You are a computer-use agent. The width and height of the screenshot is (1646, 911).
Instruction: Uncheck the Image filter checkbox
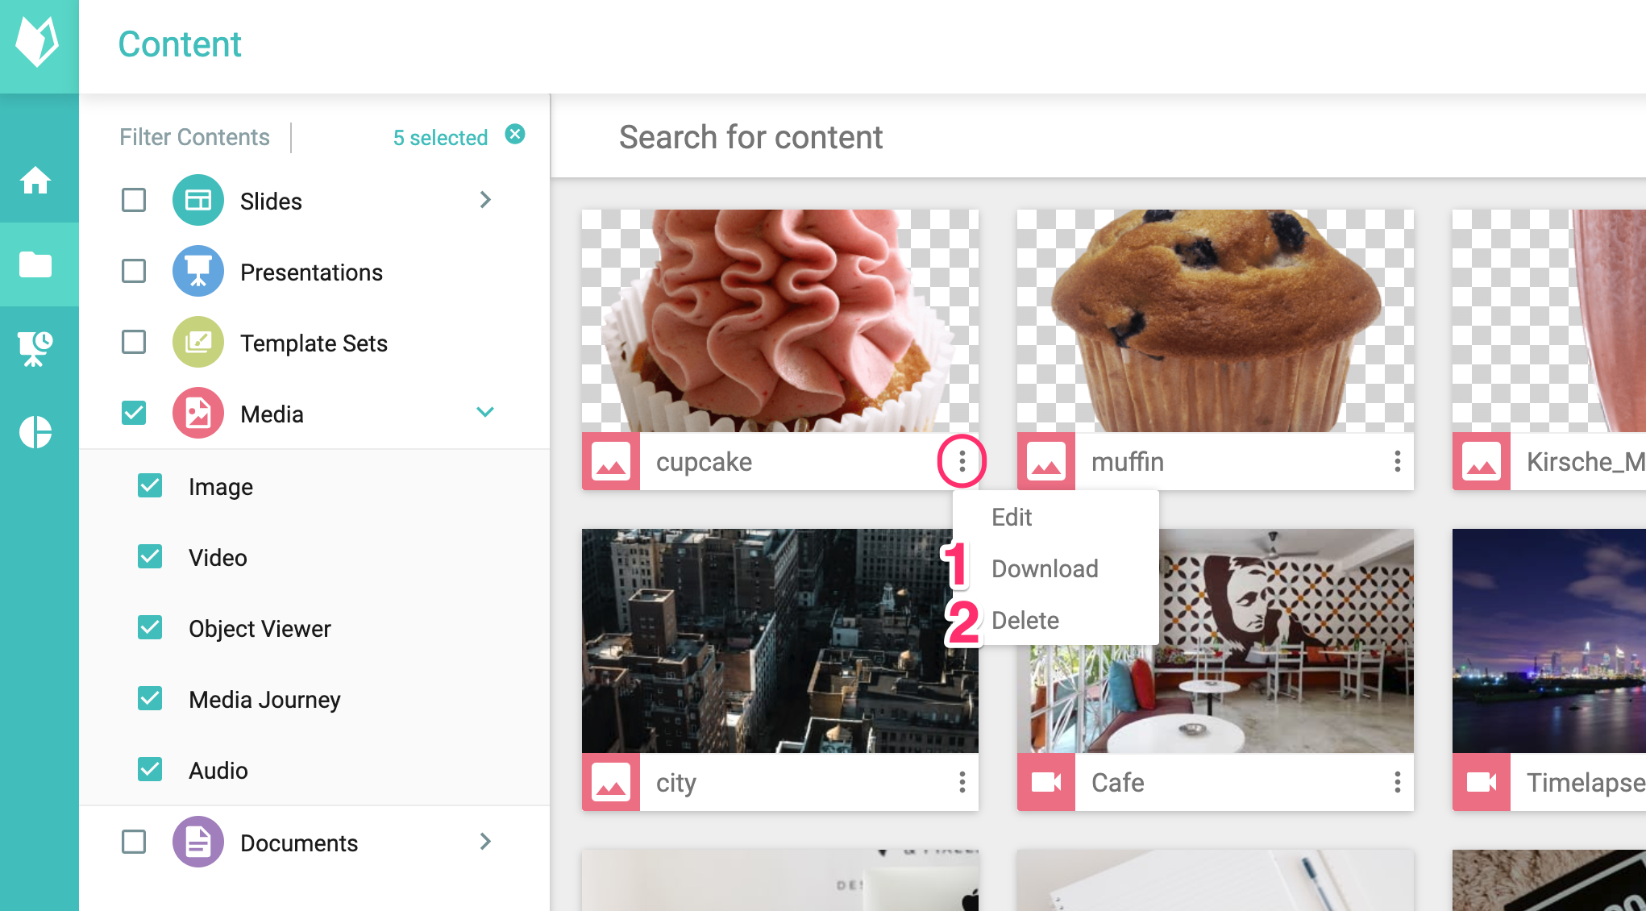tap(150, 485)
